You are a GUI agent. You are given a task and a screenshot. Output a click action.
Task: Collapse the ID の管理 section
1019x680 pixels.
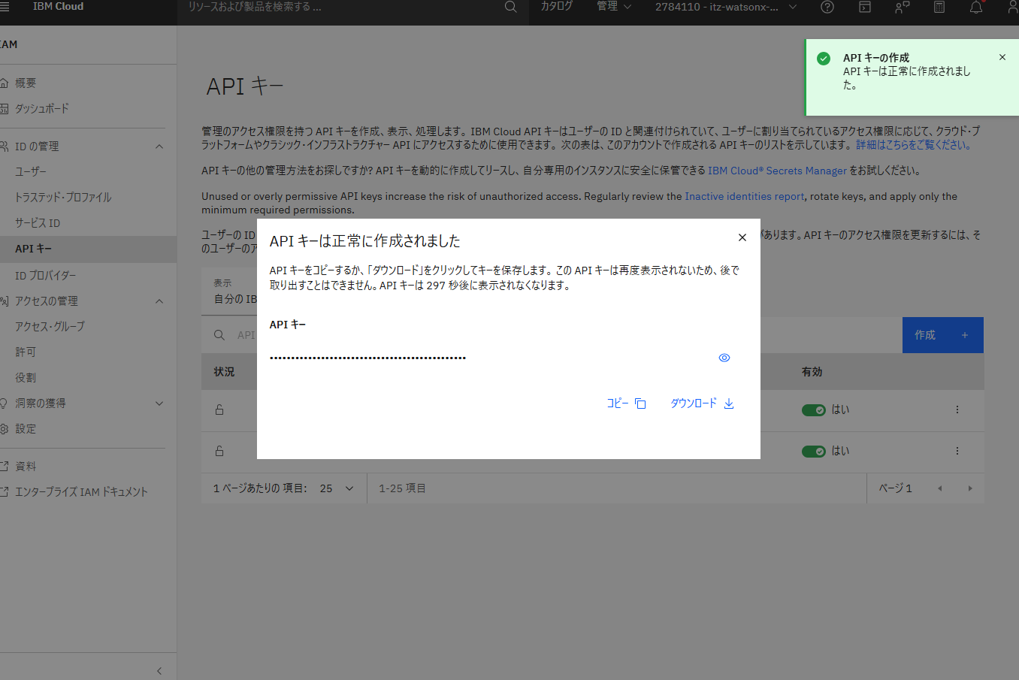[159, 147]
